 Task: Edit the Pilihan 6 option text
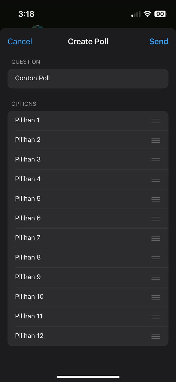80,218
